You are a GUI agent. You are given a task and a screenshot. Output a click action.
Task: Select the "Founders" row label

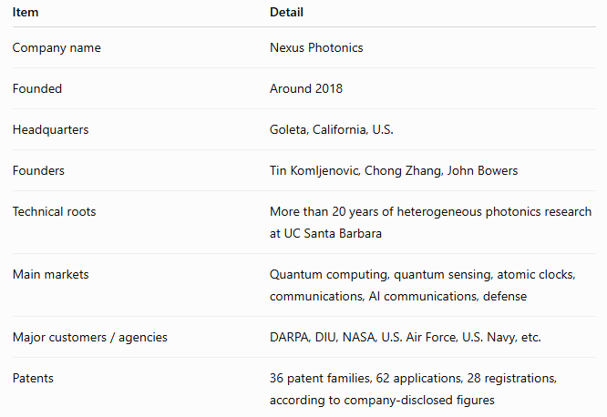(38, 170)
